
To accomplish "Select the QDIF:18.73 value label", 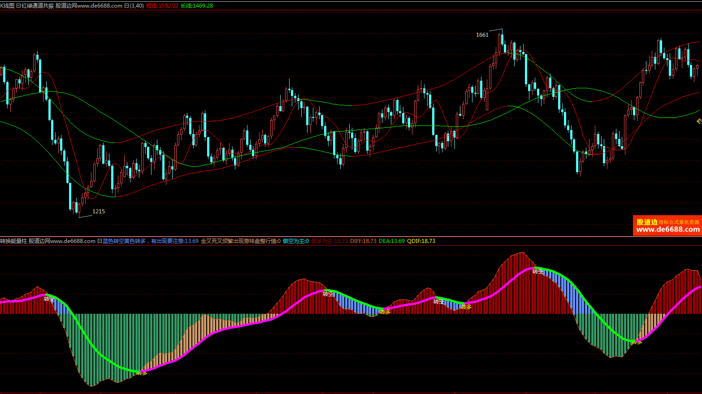I will tap(421, 241).
